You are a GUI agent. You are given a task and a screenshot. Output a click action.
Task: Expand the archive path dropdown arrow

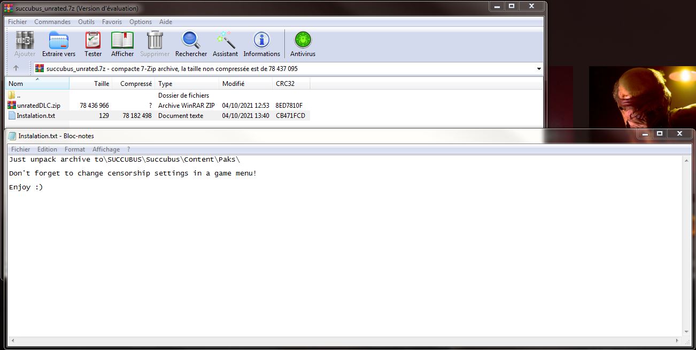[538, 69]
